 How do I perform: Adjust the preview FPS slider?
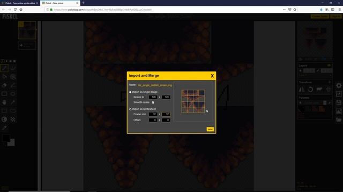[x=323, y=59]
